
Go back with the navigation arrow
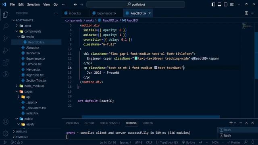pos(75,4)
